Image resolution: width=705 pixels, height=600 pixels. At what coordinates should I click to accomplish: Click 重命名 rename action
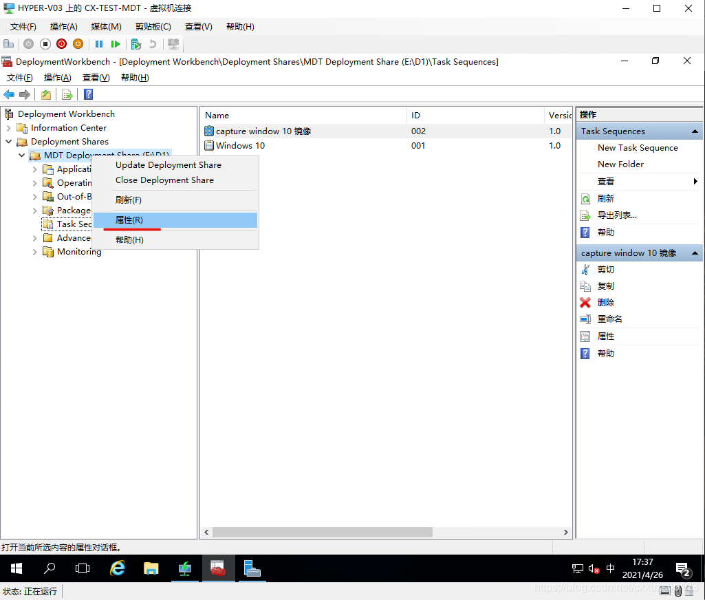tap(609, 319)
